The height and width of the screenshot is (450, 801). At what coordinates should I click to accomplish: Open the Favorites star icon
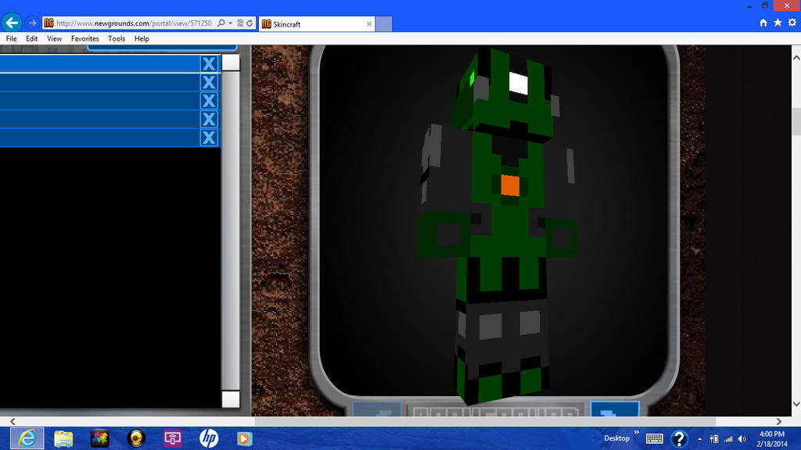[778, 23]
